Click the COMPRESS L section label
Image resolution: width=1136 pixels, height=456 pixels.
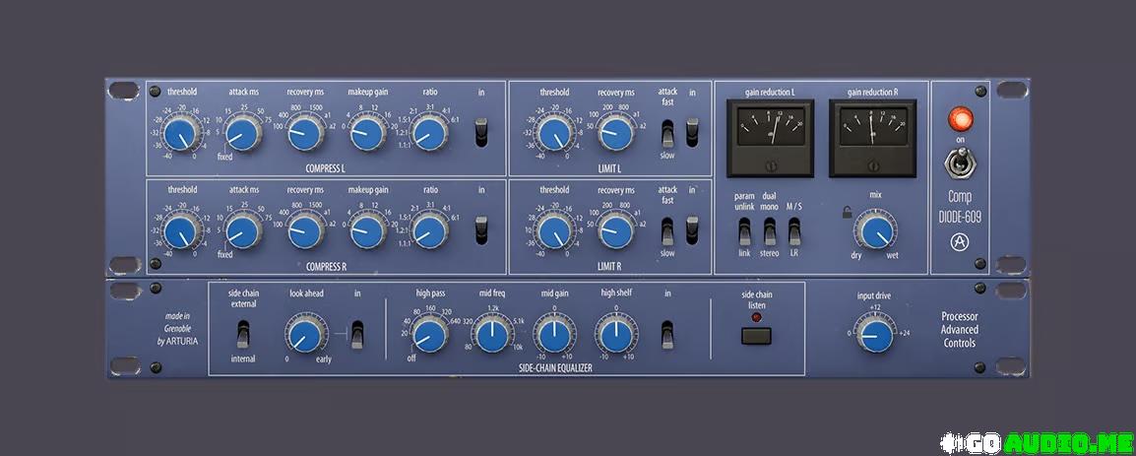(326, 169)
